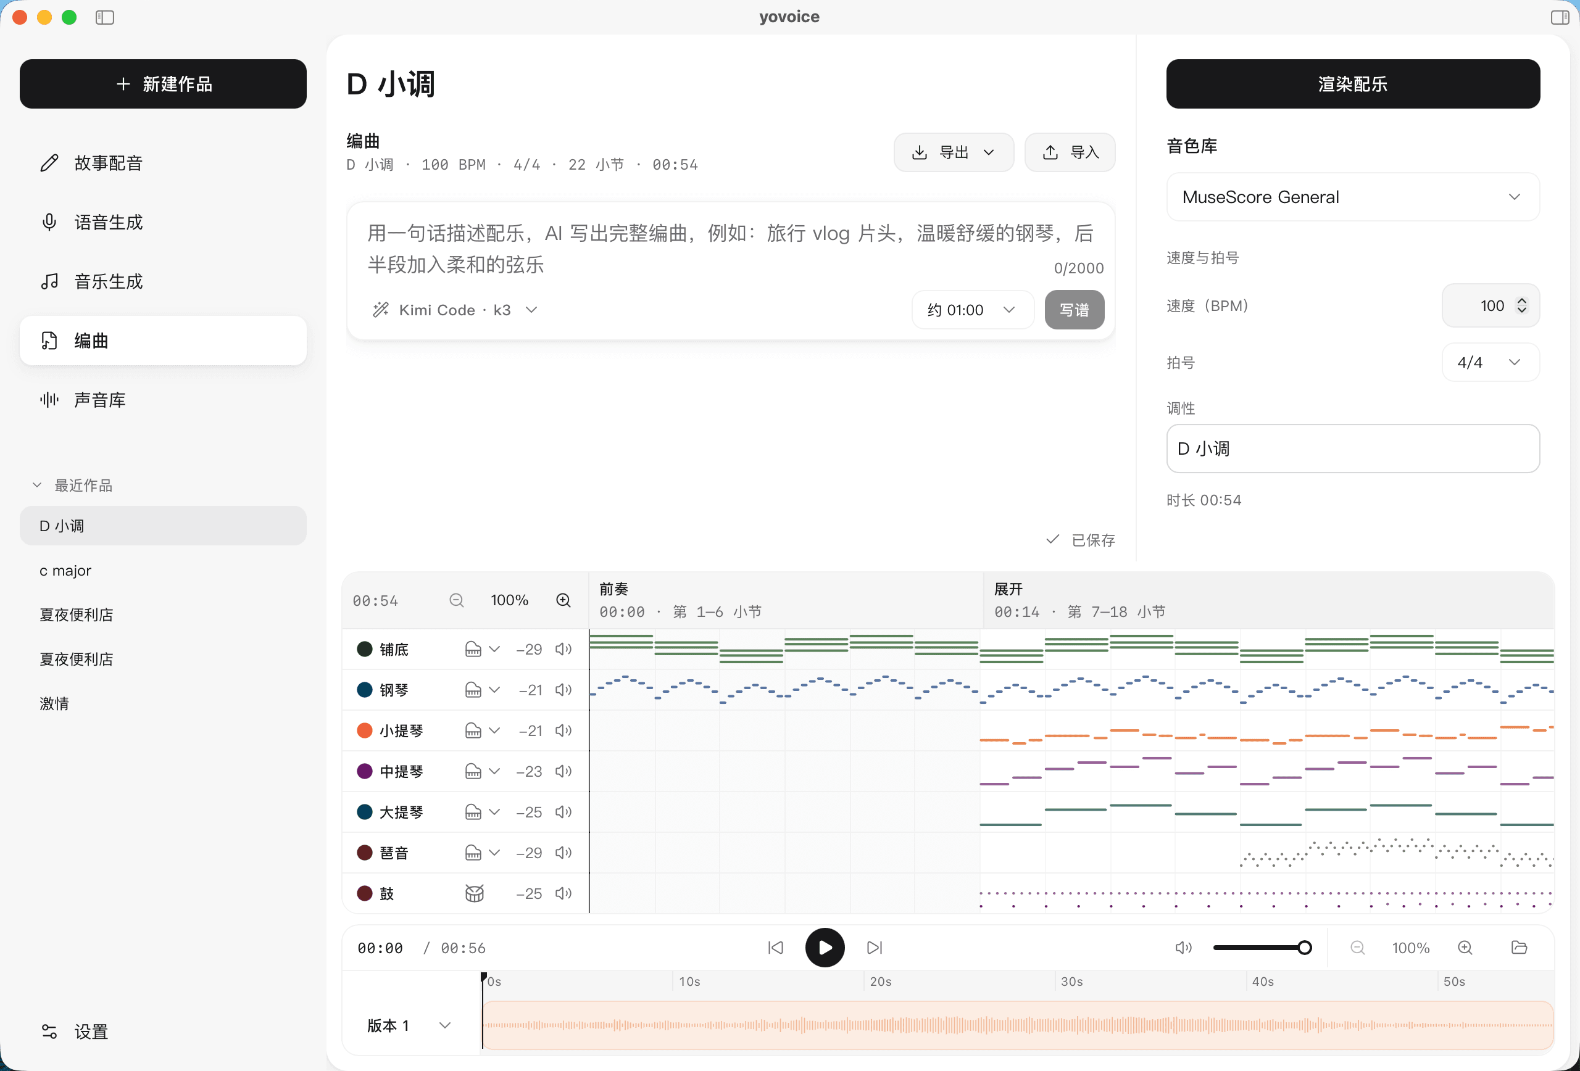
Task: Open the 4/4 time signature dropdown
Action: 1491,362
